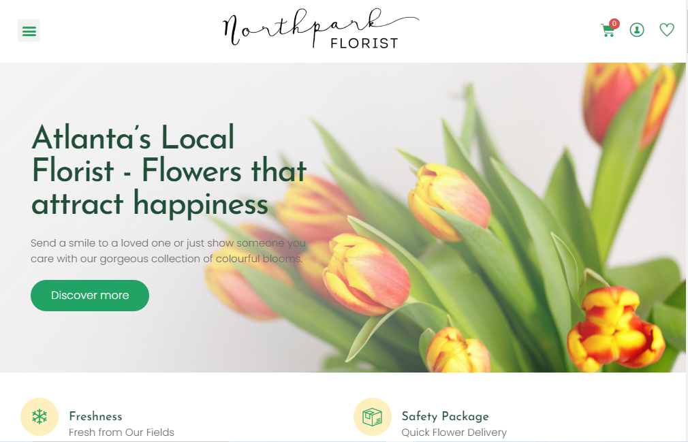Open the user account icon
This screenshot has height=442, width=688.
637,30
